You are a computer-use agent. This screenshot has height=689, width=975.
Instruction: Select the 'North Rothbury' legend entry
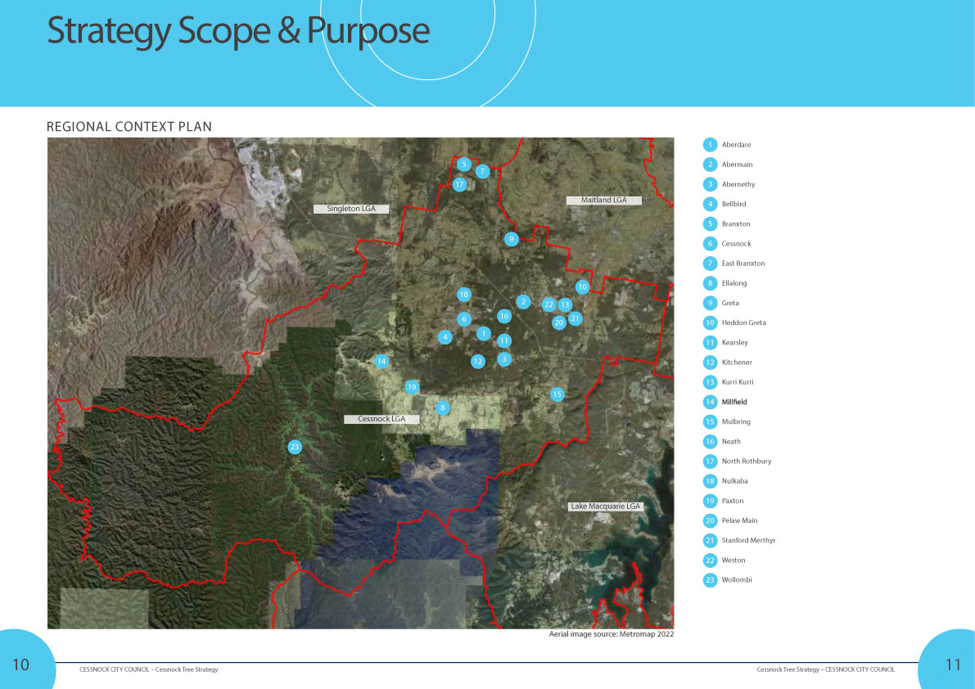(746, 461)
